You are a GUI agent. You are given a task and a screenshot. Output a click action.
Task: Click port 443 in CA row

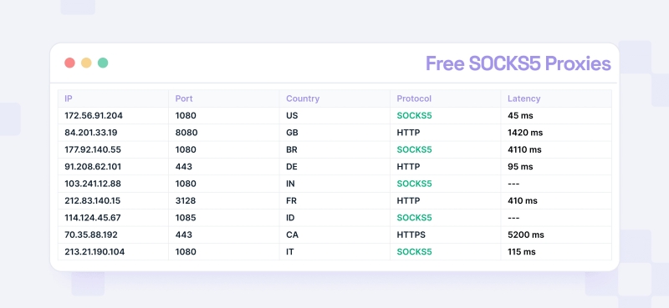[183, 235]
